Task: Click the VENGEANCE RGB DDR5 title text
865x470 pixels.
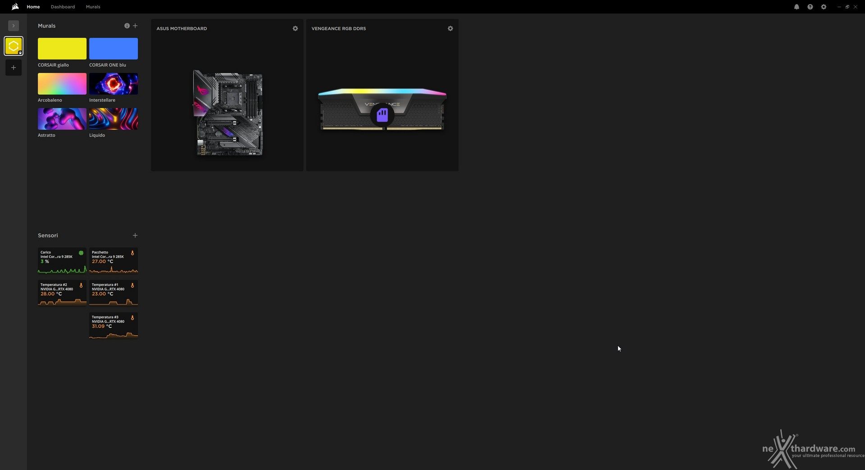Action: 339,28
